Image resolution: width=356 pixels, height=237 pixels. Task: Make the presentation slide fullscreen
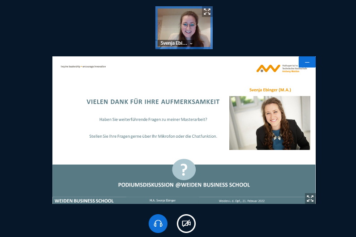coord(310,198)
